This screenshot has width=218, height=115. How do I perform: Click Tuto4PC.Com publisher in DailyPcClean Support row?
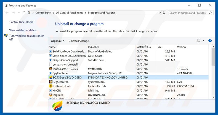[96, 60]
